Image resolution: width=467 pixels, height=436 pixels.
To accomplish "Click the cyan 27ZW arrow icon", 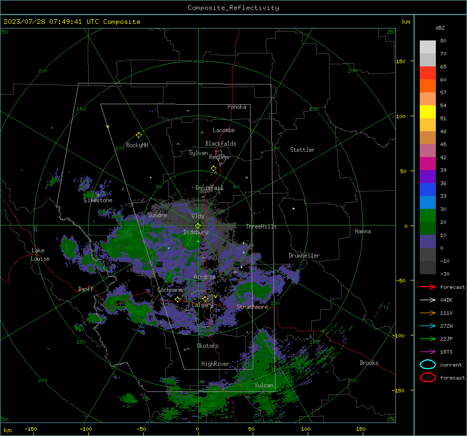I will coord(428,326).
